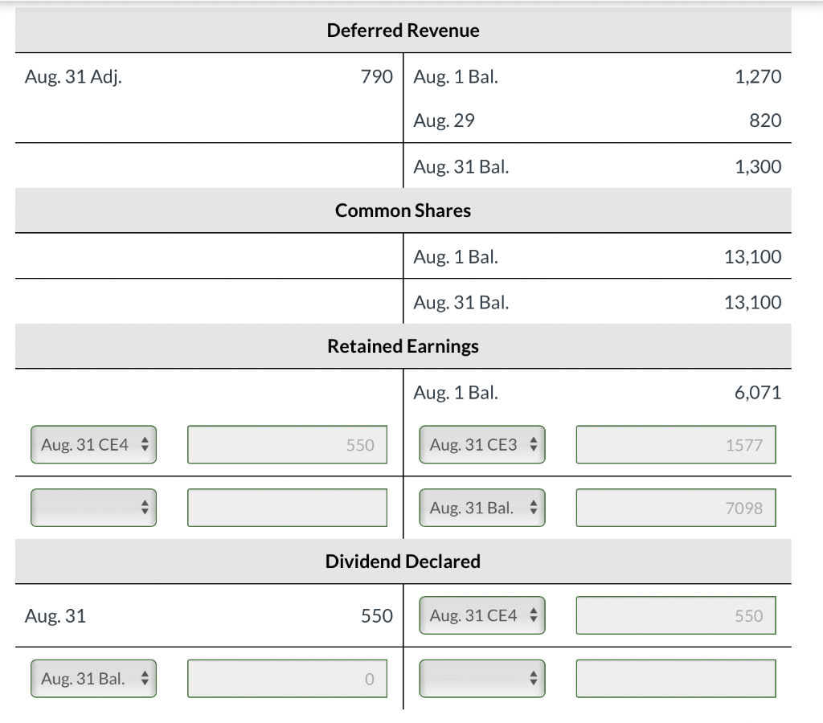Click the Common Shares section header
Image resolution: width=823 pixels, height=723 pixels.
click(403, 210)
